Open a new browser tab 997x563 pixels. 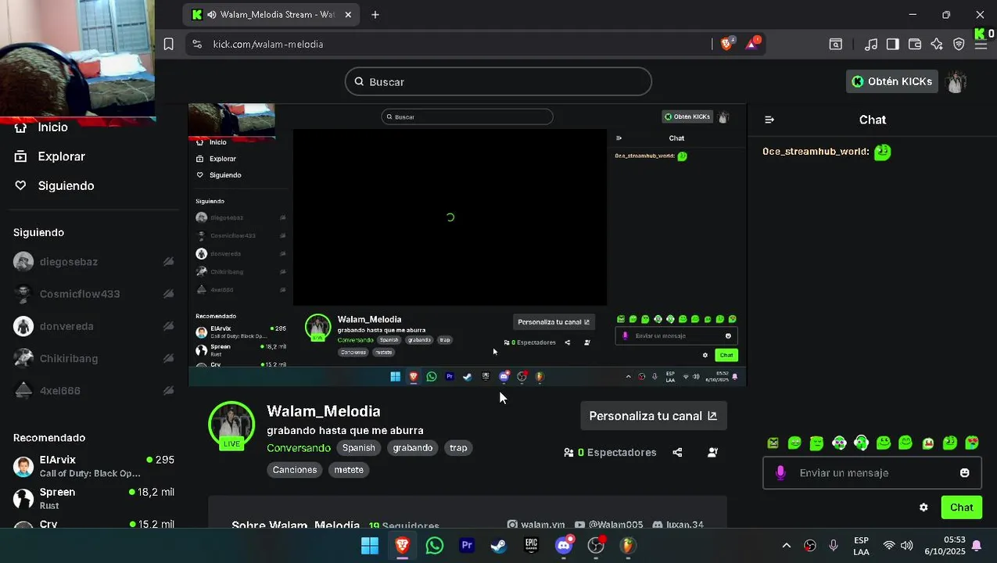[x=375, y=15]
